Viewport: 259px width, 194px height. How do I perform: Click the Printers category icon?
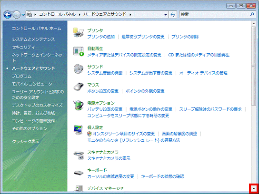(x=78, y=33)
